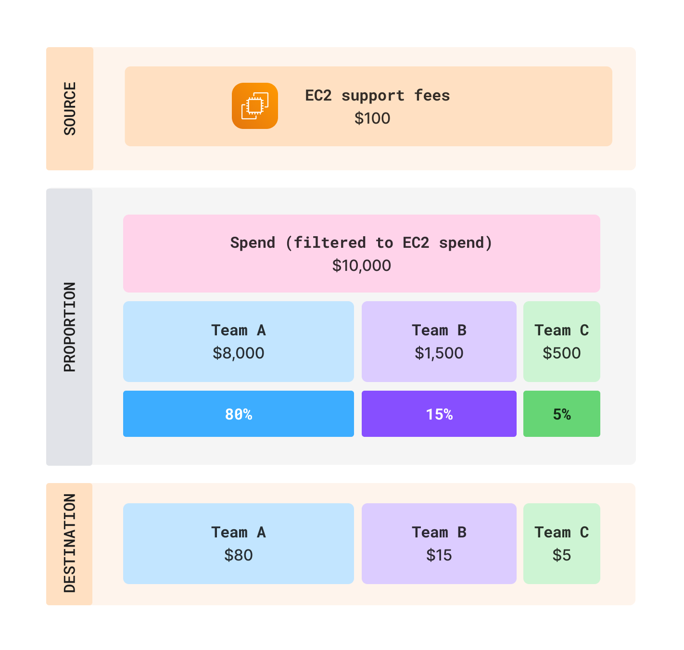The width and height of the screenshot is (684, 650).
Task: Select the vertical SOURCE section label
Action: point(70,109)
